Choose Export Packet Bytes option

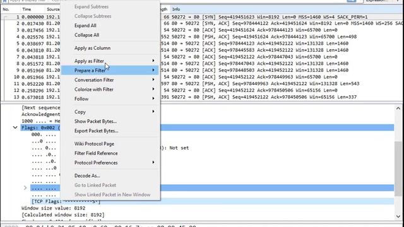(x=96, y=131)
